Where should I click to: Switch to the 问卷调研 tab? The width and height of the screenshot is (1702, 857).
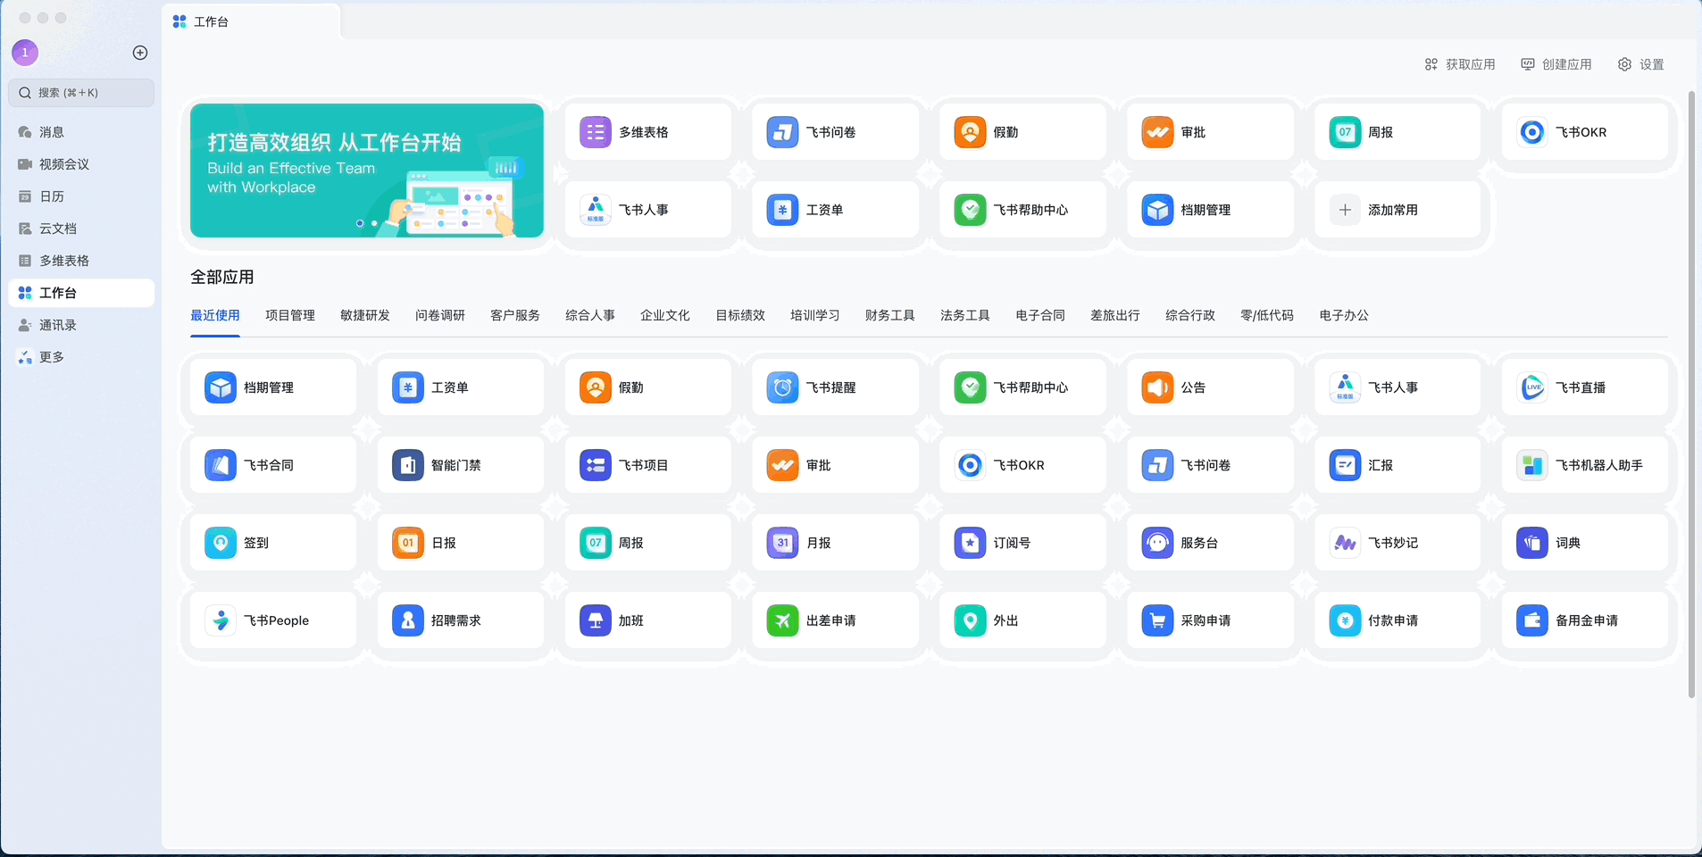(440, 315)
